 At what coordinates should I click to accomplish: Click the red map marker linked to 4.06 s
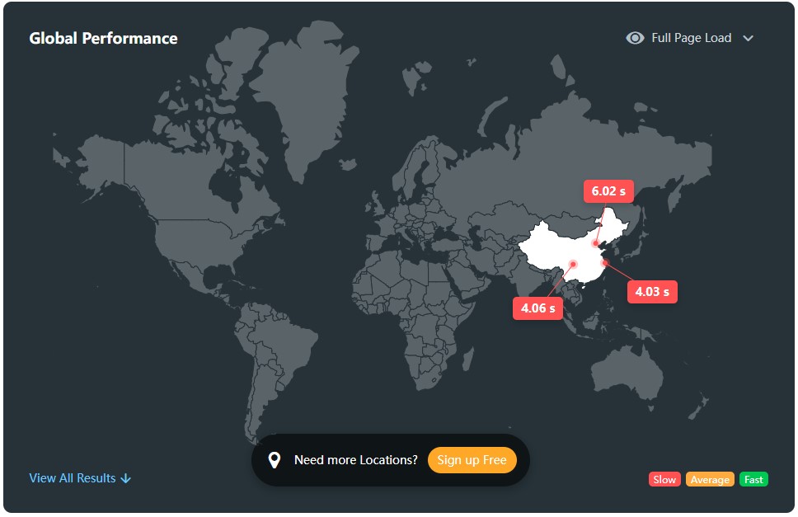click(x=573, y=264)
